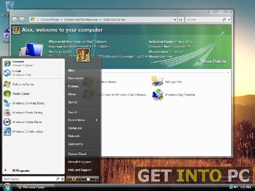Open Welcome Center in Start menu list
This screenshot has width=255, height=191.
[33, 84]
